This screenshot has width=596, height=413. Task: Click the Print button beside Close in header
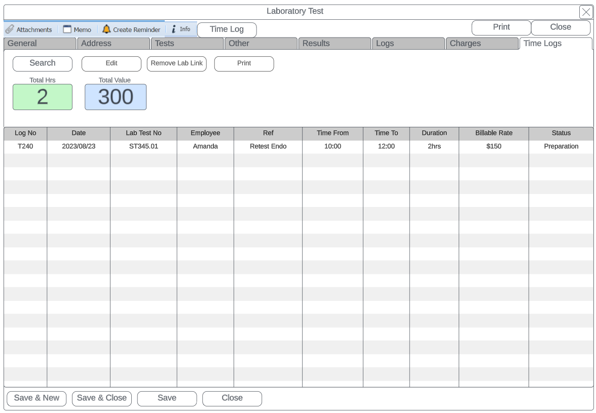point(501,27)
